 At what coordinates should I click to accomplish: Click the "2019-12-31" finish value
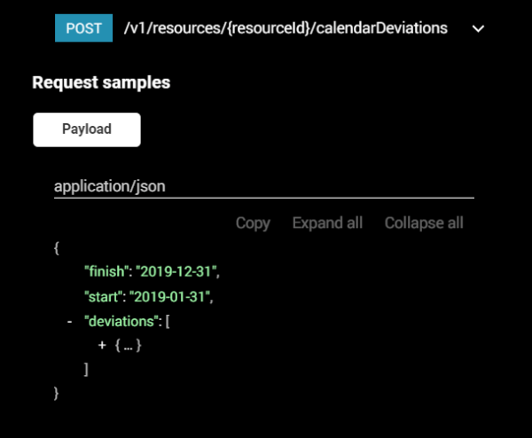point(176,271)
